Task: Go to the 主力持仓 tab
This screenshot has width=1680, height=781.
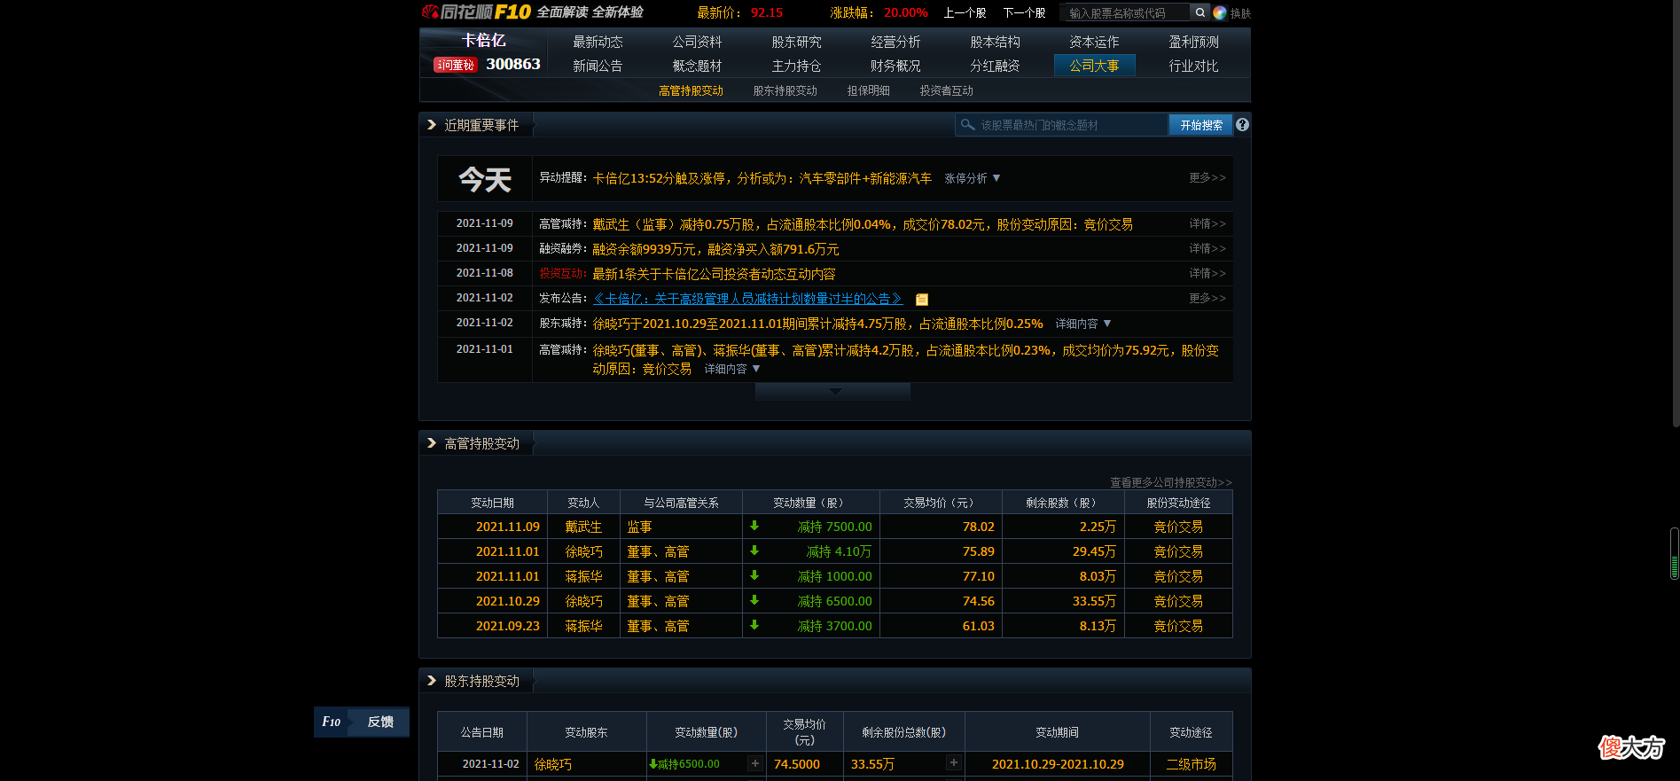Action: click(x=796, y=66)
